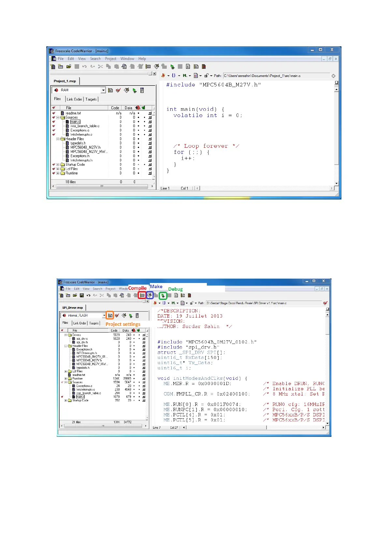Click the Data column header in Project_1 window
The image size is (388, 549).
[x=128, y=108]
